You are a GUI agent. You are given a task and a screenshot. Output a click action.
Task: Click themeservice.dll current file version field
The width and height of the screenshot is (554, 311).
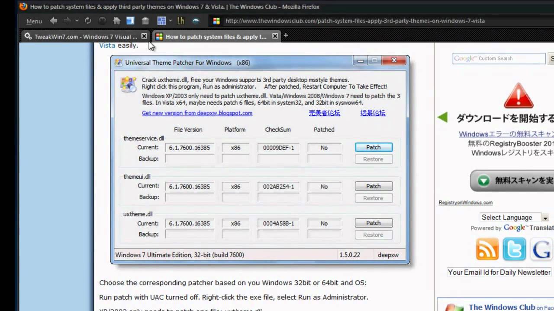tap(190, 148)
